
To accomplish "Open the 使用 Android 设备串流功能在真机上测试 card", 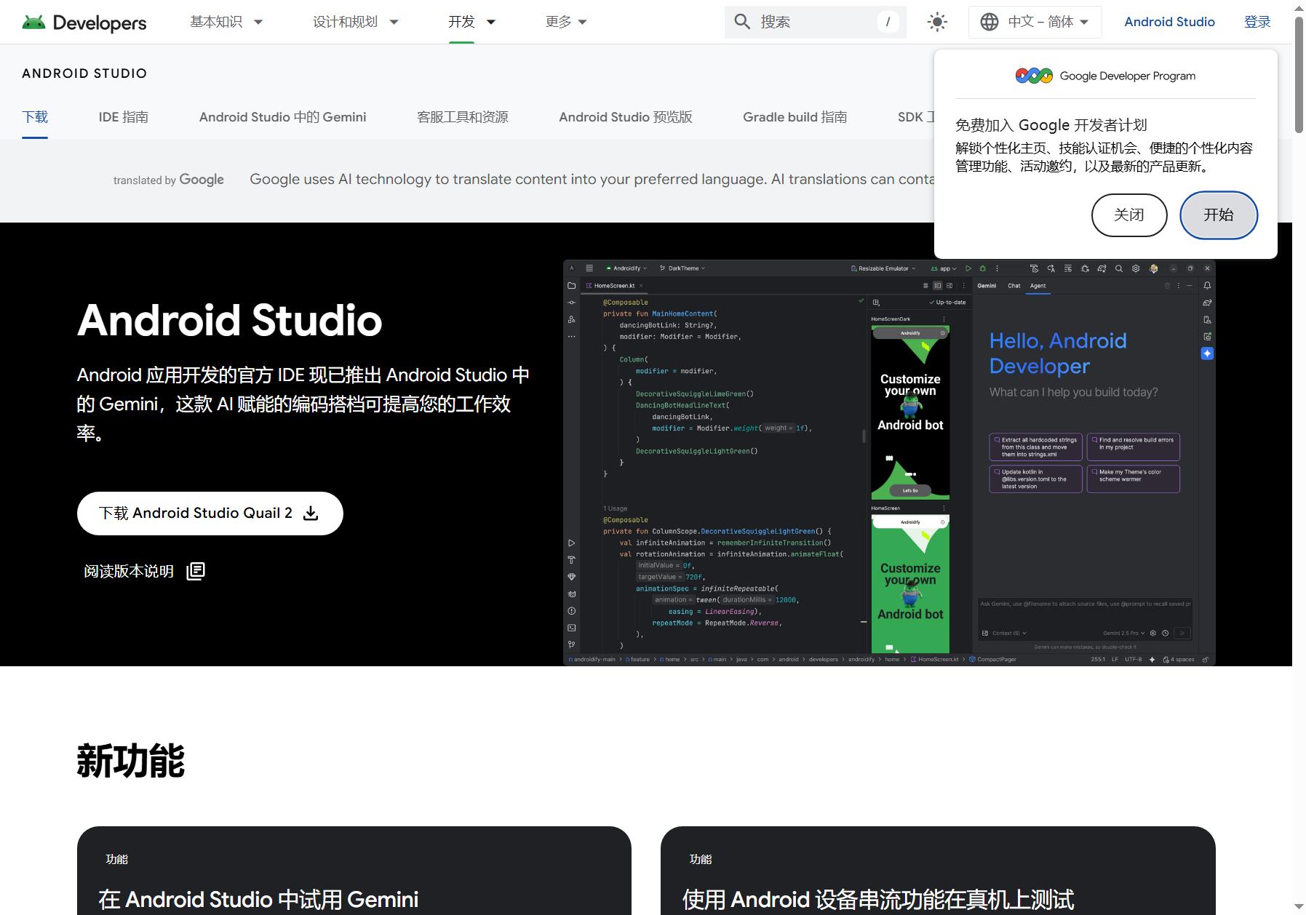I will pos(938,871).
